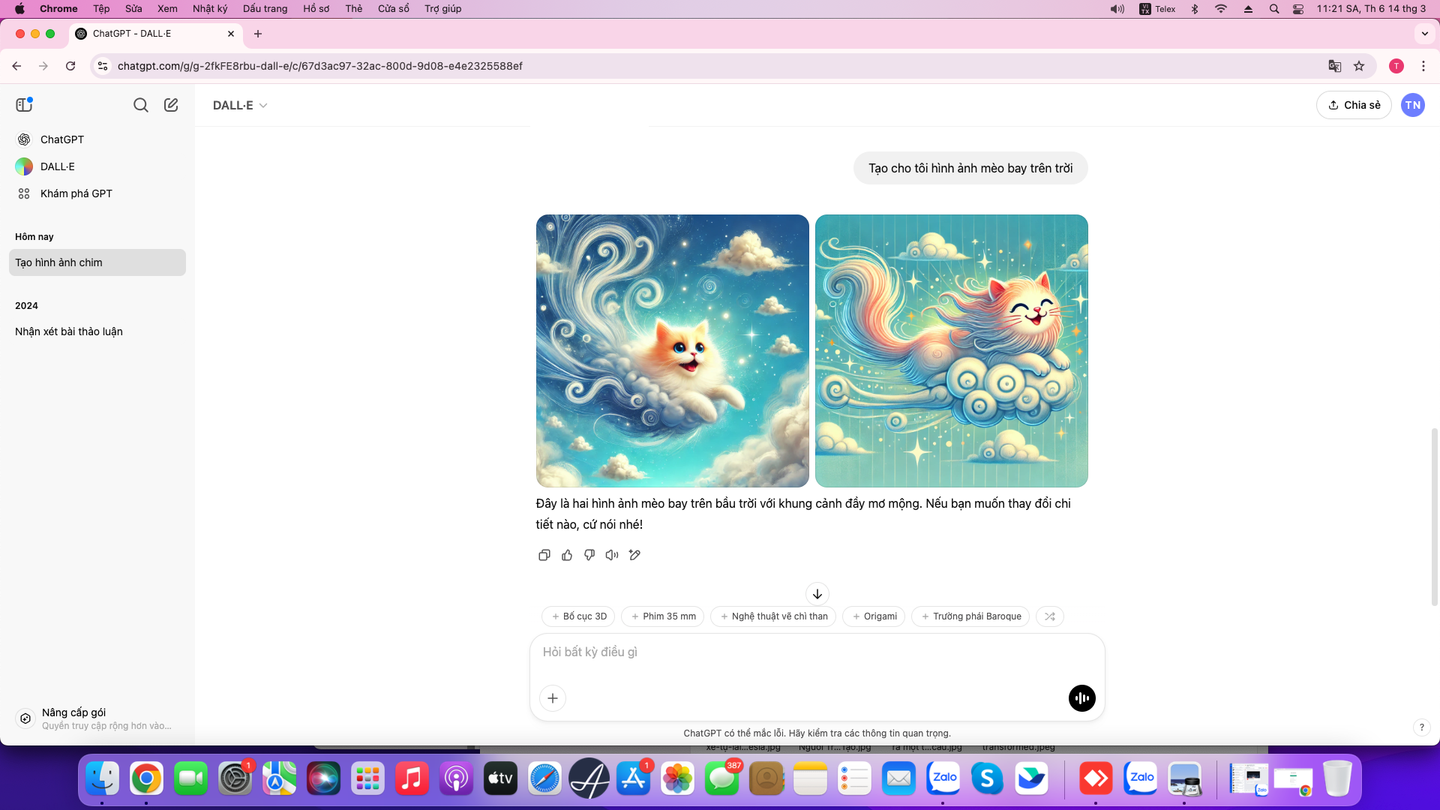Open the volume control in menu bar

(x=1117, y=9)
